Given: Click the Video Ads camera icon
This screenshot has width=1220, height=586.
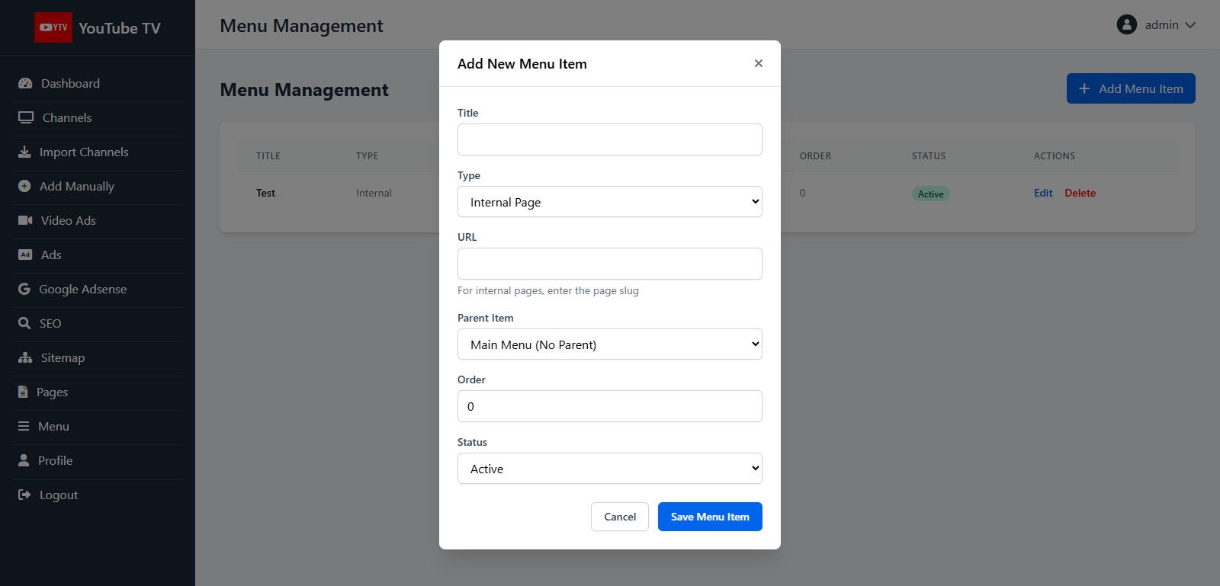Looking at the screenshot, I should 25,220.
